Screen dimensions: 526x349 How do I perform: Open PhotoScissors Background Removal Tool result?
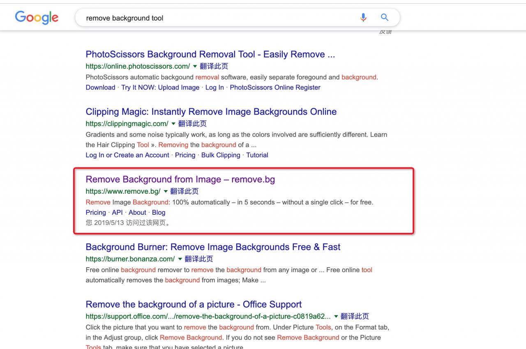coord(210,54)
